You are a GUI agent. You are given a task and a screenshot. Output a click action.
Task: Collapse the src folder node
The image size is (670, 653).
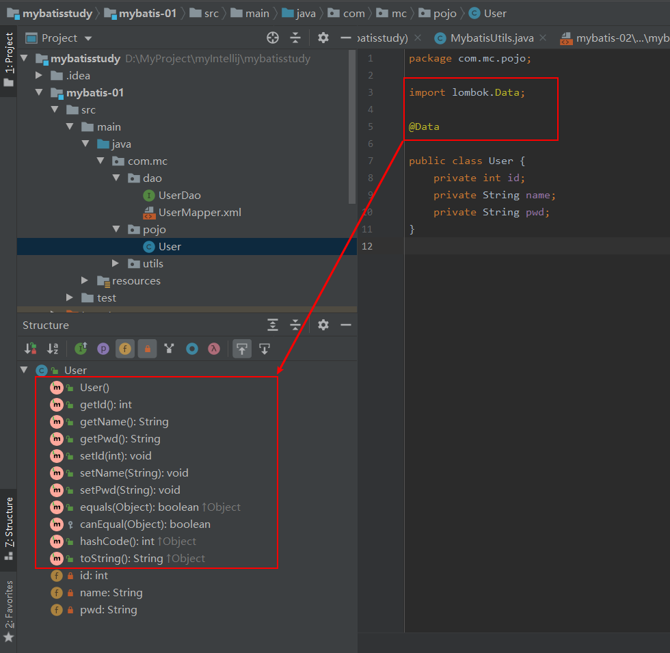(x=54, y=109)
